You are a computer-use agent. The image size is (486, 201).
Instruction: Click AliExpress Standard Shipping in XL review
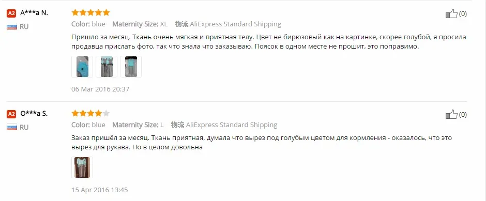coord(236,24)
